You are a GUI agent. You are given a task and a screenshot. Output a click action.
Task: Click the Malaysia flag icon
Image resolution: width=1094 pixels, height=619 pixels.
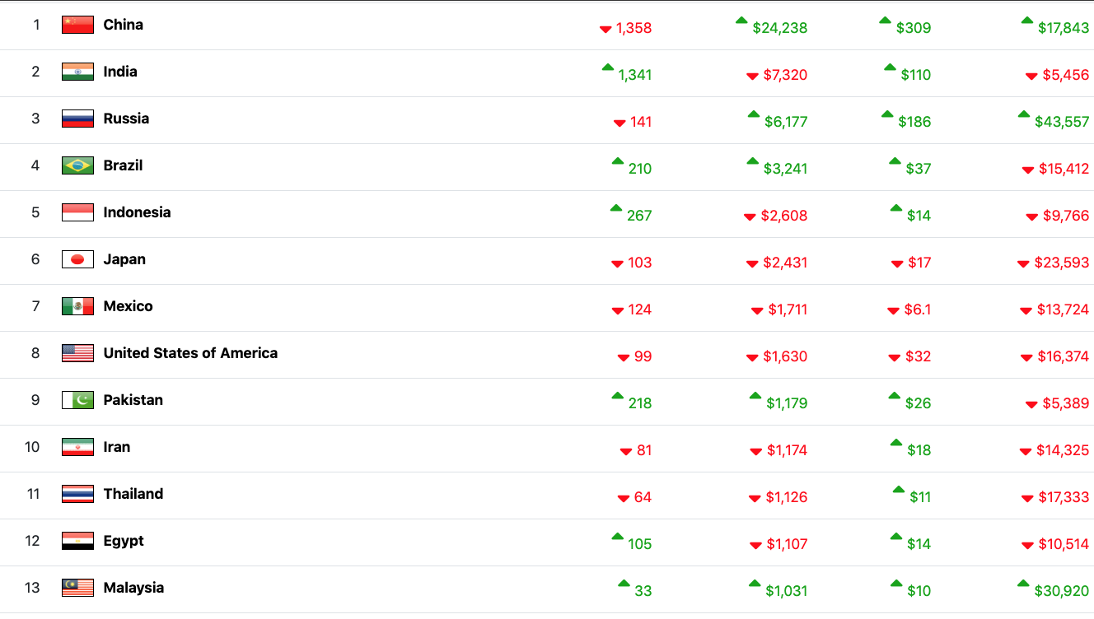point(77,588)
